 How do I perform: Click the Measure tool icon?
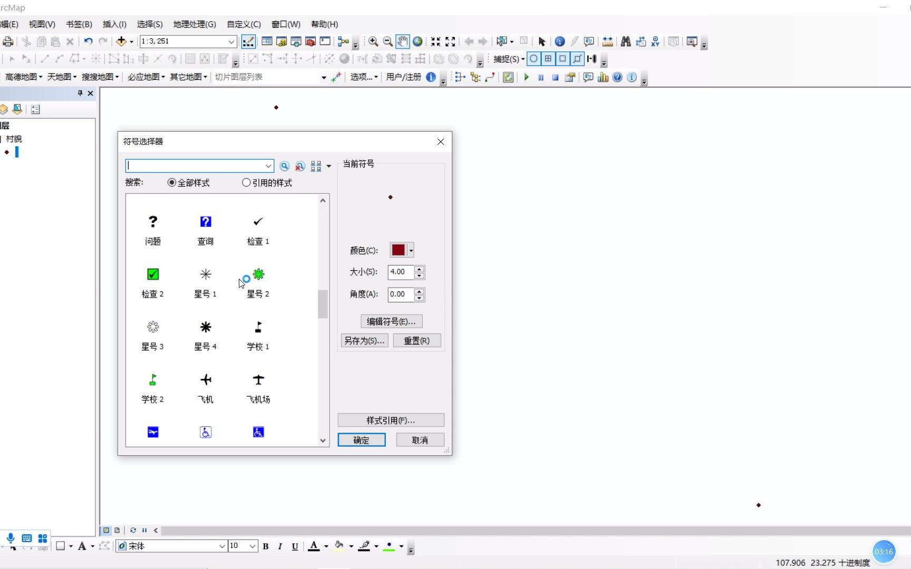607,41
